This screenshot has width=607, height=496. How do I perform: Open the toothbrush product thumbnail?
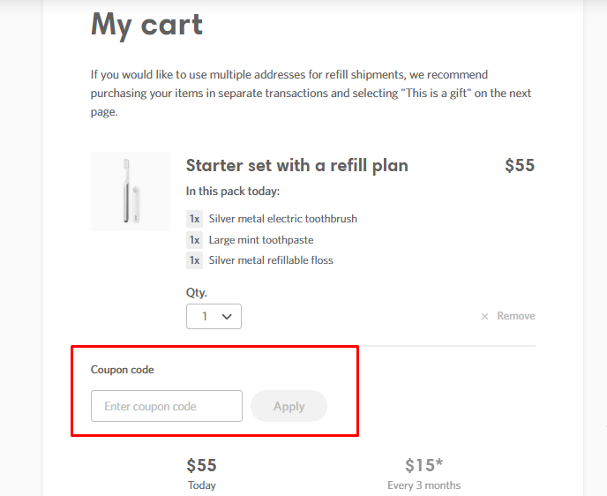[x=131, y=192]
